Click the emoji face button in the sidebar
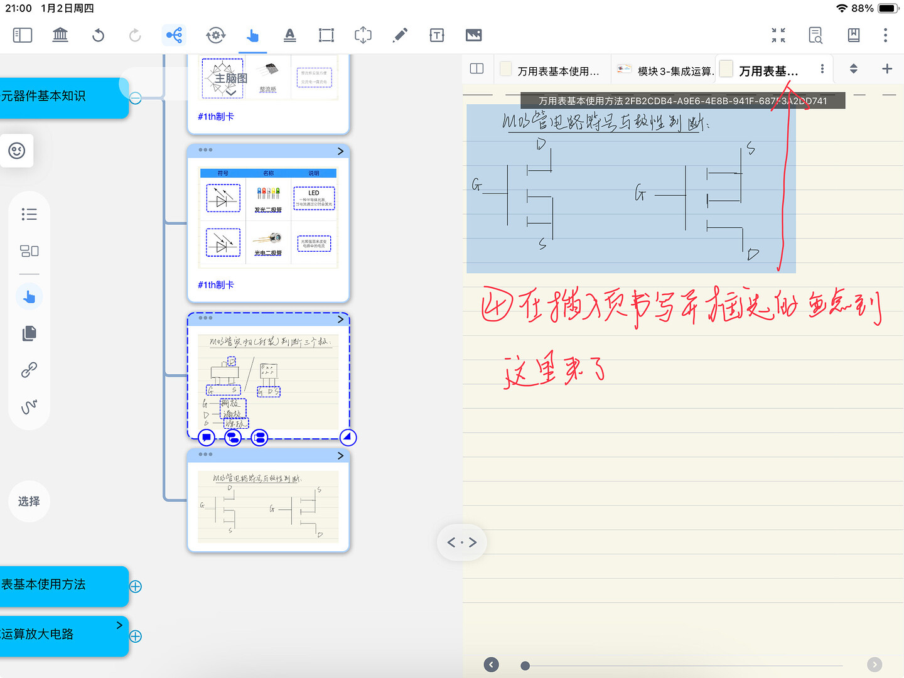 click(17, 151)
